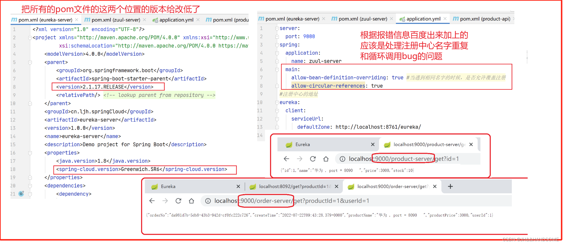The image size is (563, 244).
Task: Go forward in the order-server browser
Action: tap(165, 201)
